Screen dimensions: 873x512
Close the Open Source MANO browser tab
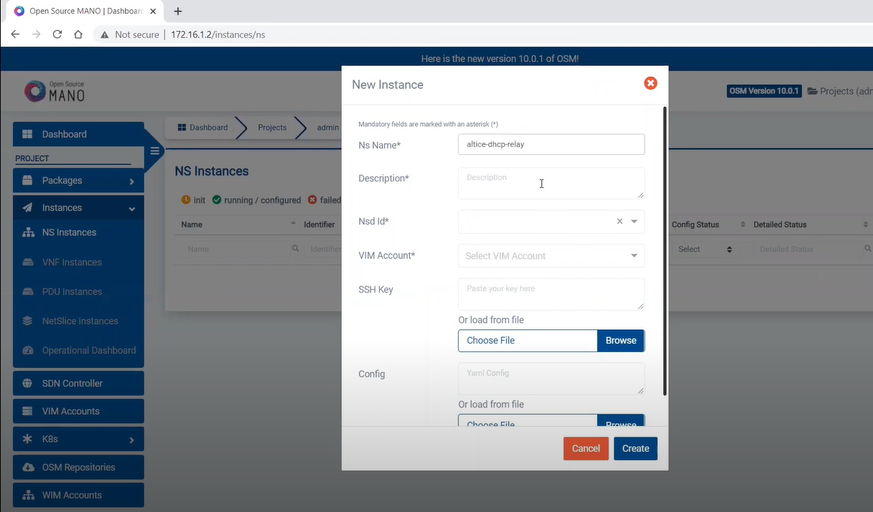point(154,11)
